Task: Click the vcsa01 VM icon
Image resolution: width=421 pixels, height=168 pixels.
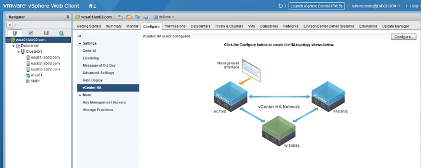Action: coord(28,75)
